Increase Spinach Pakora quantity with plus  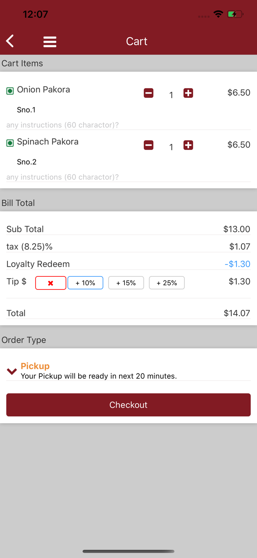pyautogui.click(x=188, y=145)
